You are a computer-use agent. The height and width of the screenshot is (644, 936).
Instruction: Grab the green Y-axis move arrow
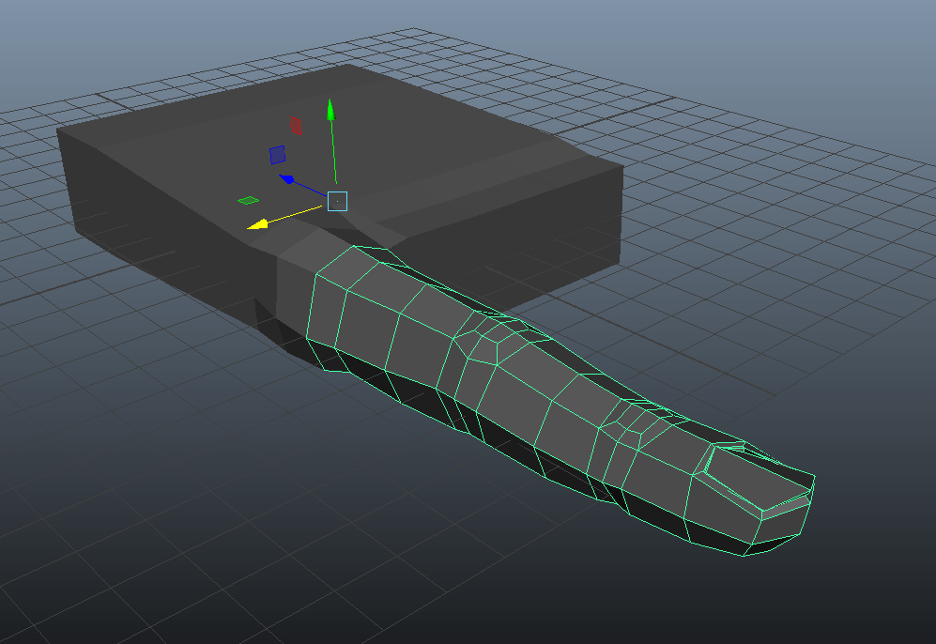330,110
